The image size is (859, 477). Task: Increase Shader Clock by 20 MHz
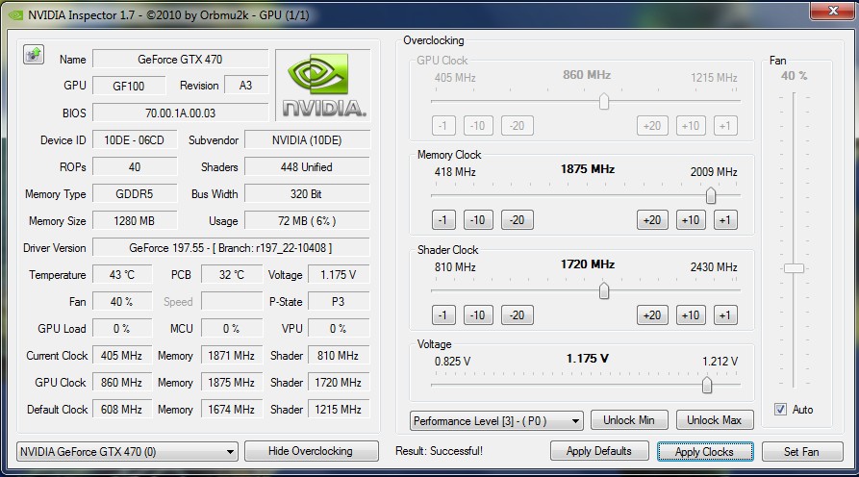[652, 315]
